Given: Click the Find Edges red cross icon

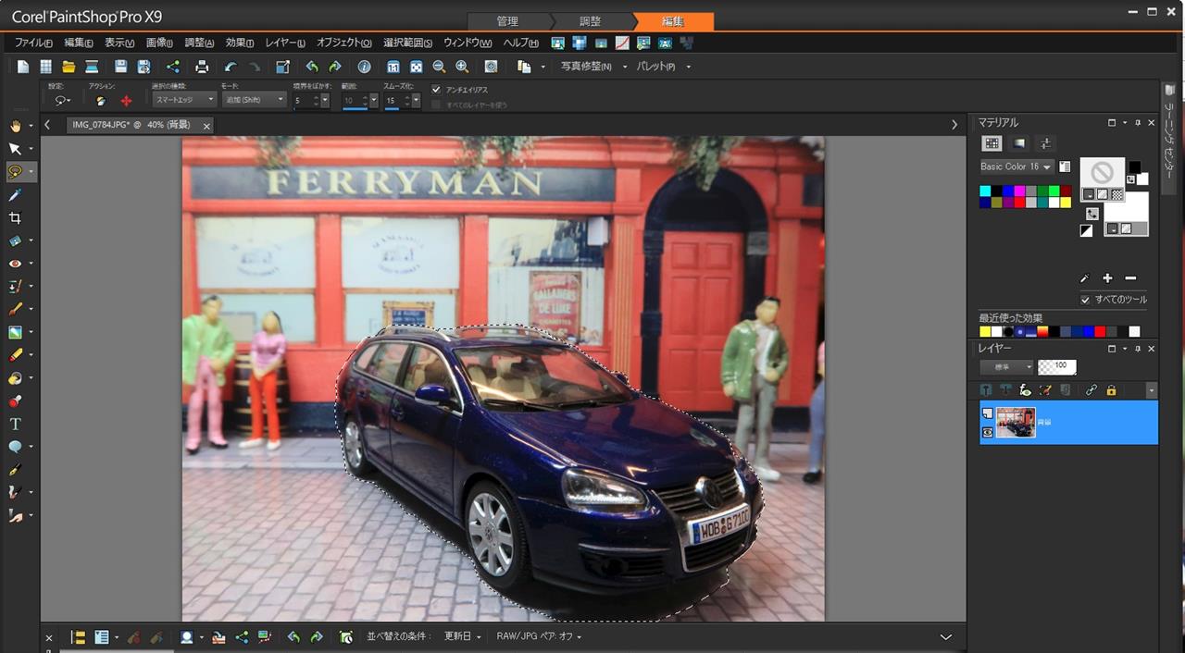Looking at the screenshot, I should click(127, 100).
